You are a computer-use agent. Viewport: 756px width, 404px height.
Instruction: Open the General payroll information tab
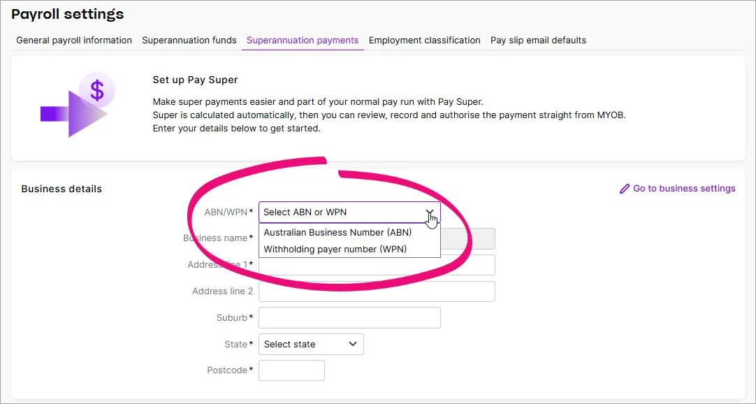tap(74, 41)
